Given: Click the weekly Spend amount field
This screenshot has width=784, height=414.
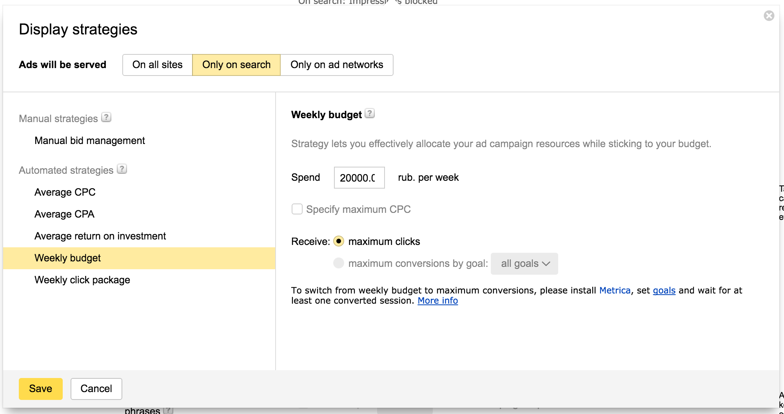Looking at the screenshot, I should click(359, 178).
